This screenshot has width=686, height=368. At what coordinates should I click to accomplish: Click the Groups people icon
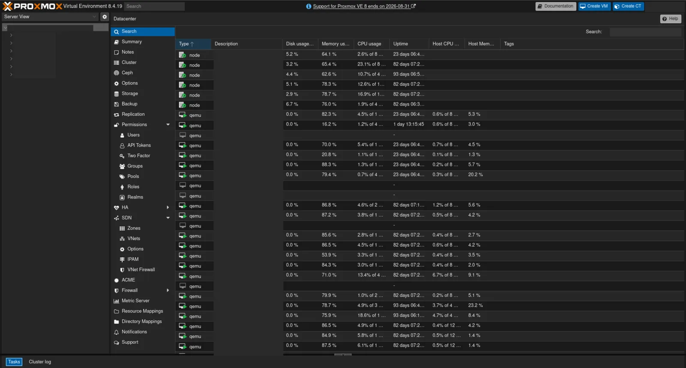pos(122,166)
